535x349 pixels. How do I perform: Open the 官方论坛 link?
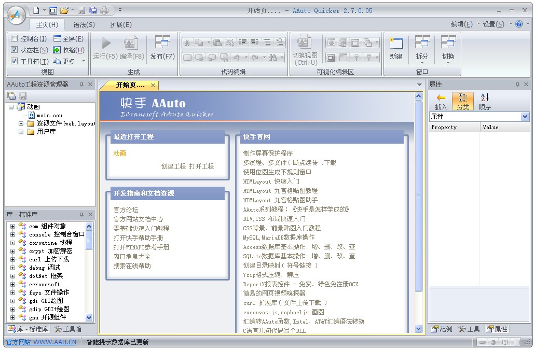pyautogui.click(x=126, y=210)
